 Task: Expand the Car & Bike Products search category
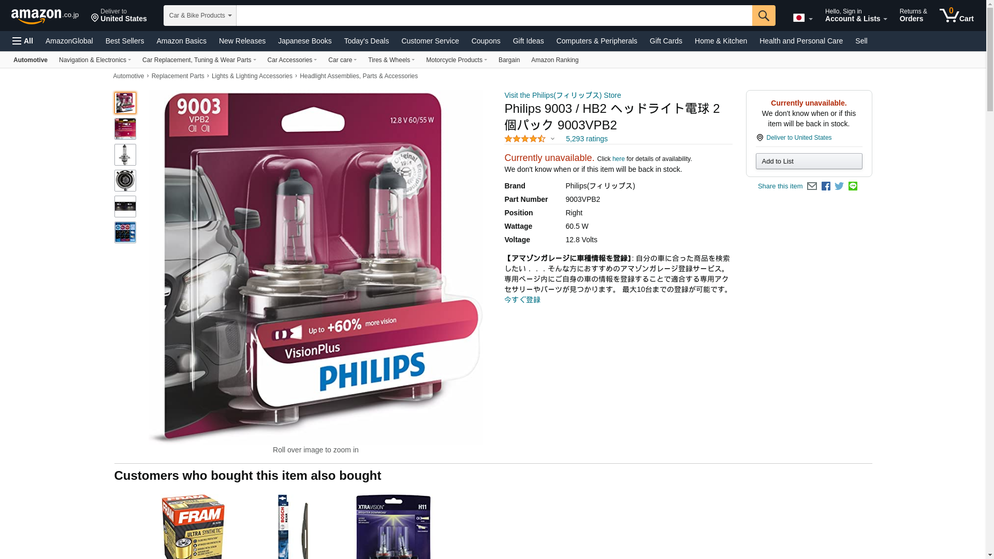click(x=200, y=16)
